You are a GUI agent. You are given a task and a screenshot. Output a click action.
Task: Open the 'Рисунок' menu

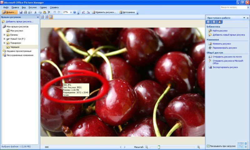click(32, 7)
